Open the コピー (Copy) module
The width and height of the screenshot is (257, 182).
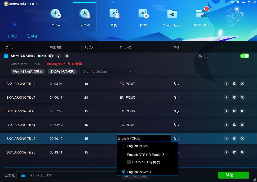(x=56, y=18)
